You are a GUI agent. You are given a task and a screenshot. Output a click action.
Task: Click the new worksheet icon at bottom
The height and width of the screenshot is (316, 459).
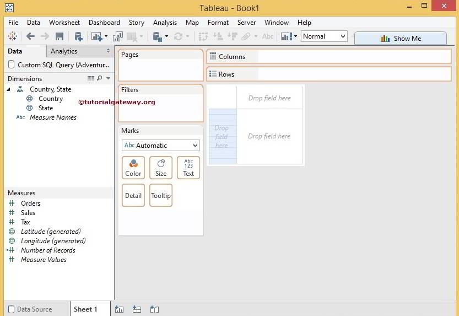pyautogui.click(x=119, y=309)
